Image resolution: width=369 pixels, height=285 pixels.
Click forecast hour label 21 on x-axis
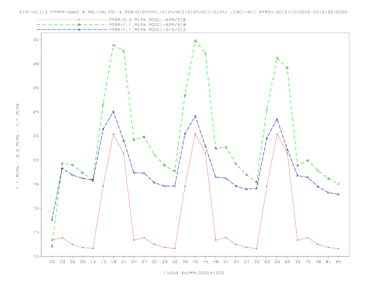(x=123, y=262)
